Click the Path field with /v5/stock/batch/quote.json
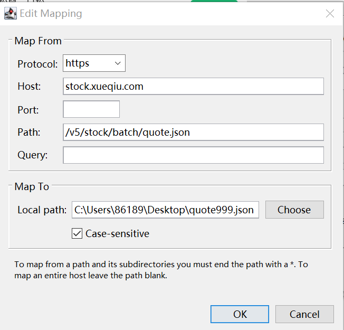The image size is (344, 330). pos(193,132)
